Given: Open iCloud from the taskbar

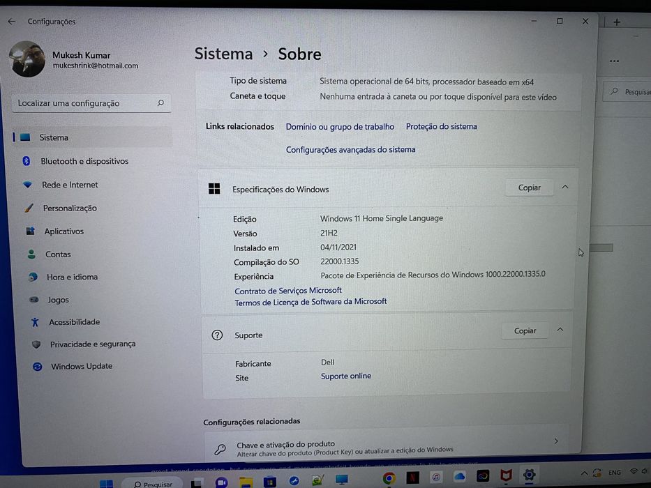Looking at the screenshot, I should (x=459, y=476).
